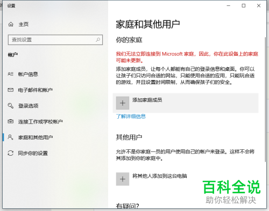
Task: Open the 主页 home label
Action: pyautogui.click(x=24, y=24)
